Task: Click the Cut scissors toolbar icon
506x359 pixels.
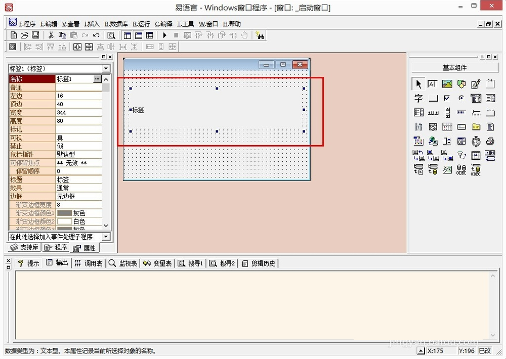Action: (51, 35)
